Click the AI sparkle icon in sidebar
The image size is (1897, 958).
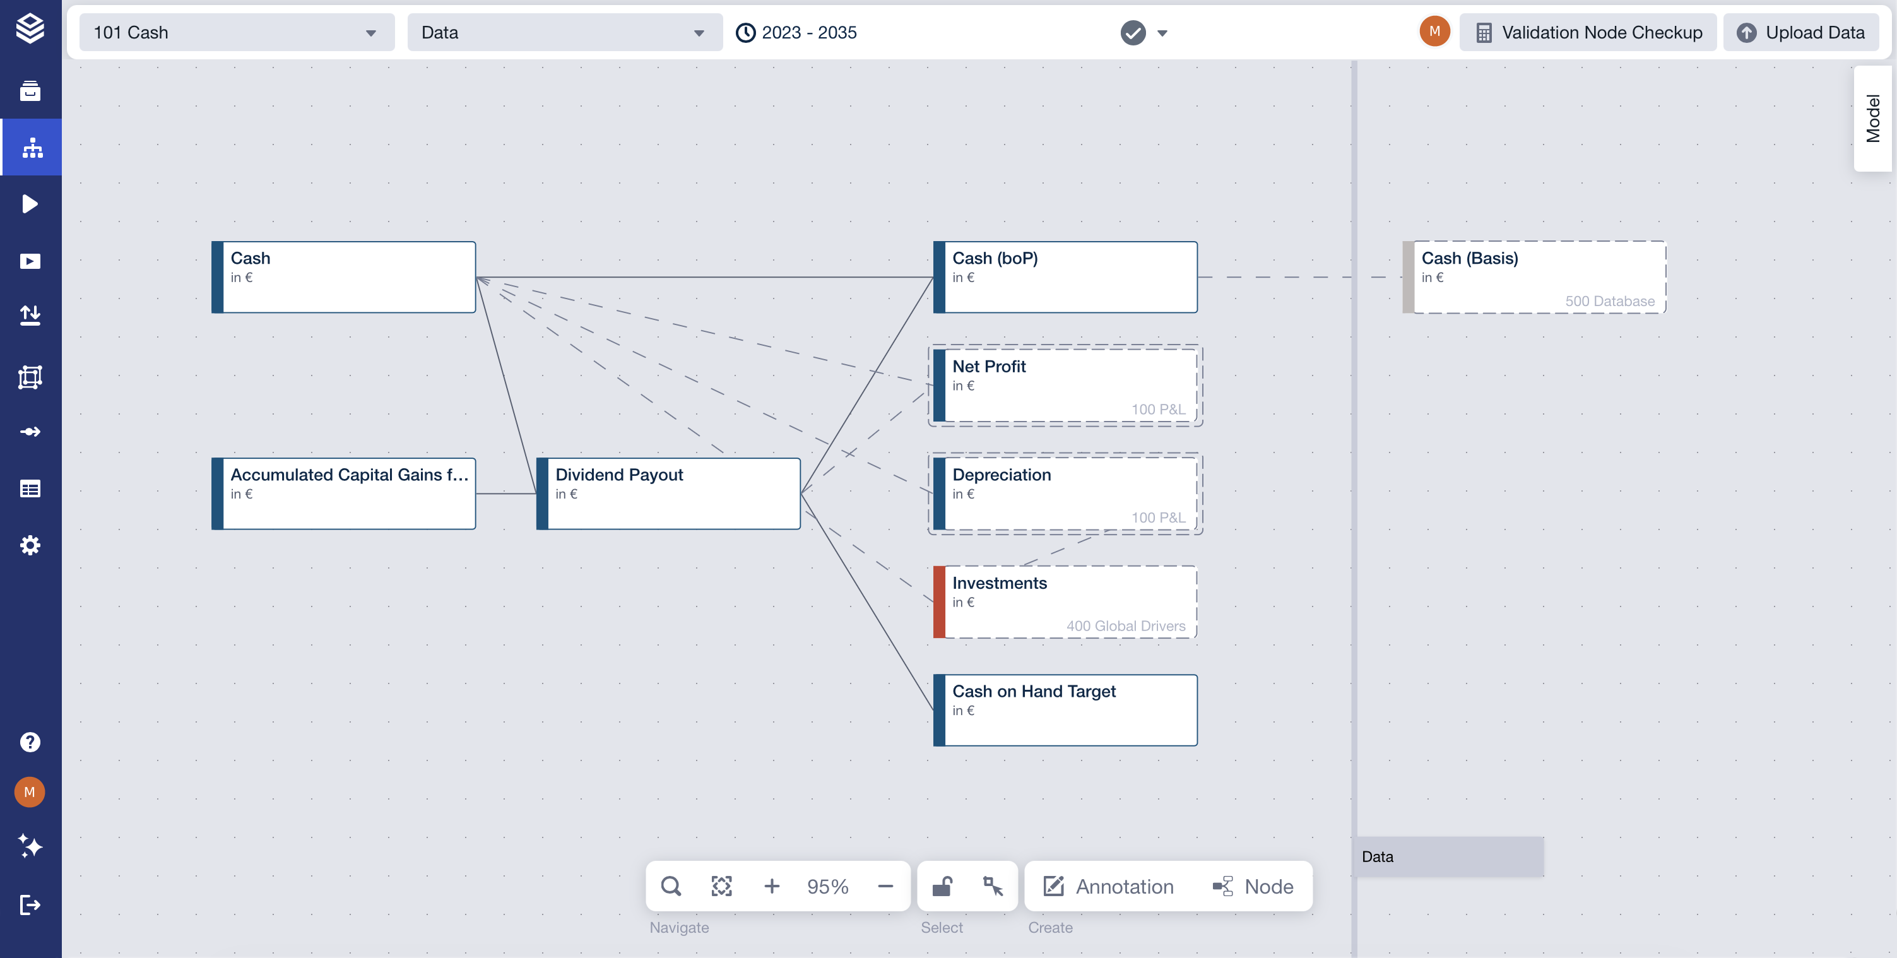30,846
